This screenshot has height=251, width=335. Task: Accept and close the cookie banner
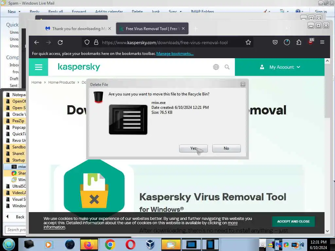(x=293, y=221)
